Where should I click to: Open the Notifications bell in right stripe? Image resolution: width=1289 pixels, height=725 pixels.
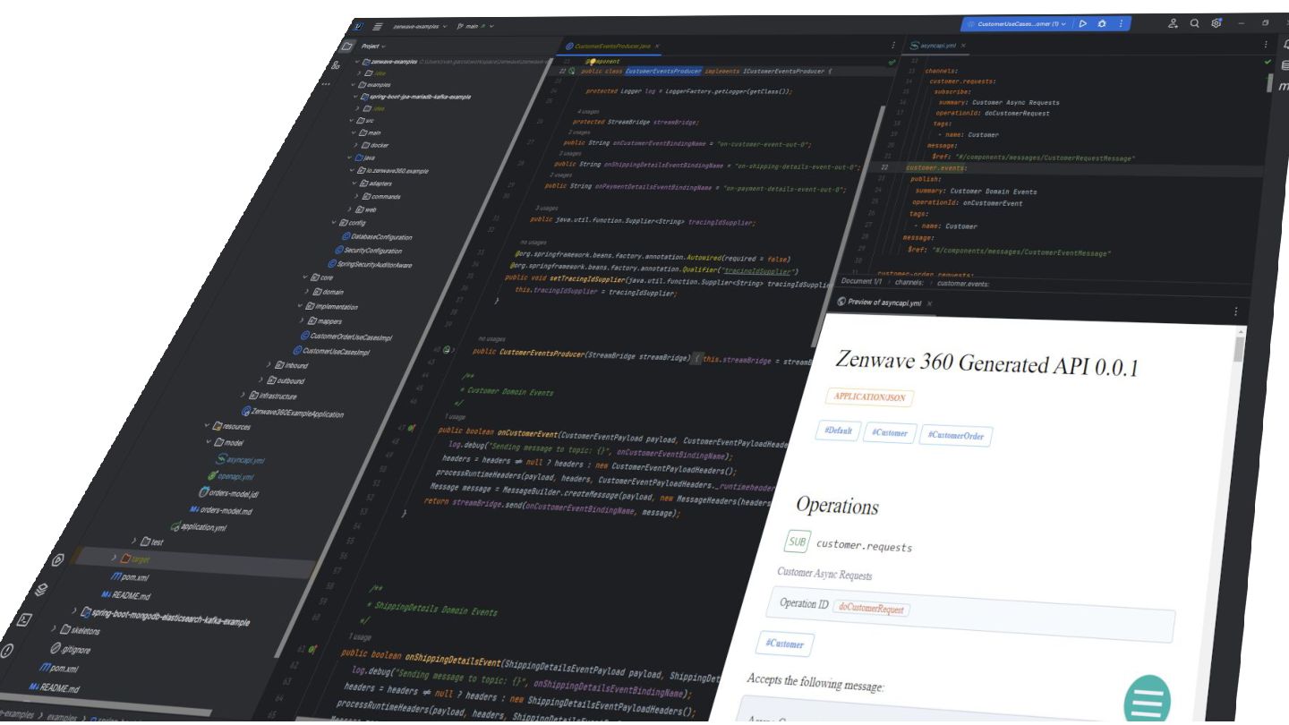(x=1286, y=44)
